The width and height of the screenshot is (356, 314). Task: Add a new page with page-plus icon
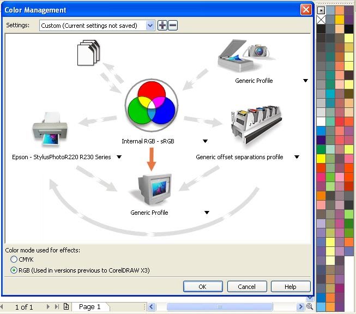pos(66,306)
